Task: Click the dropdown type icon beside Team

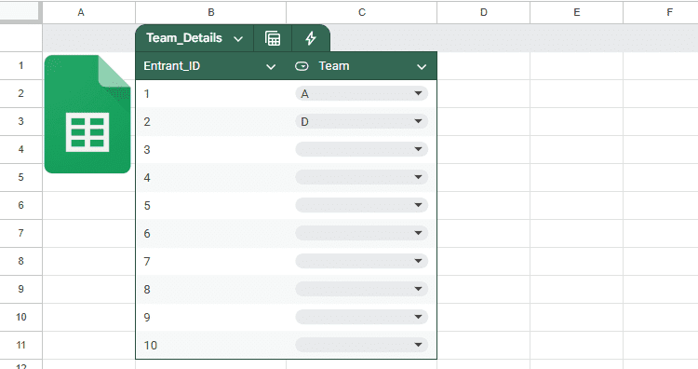Action: (x=302, y=66)
